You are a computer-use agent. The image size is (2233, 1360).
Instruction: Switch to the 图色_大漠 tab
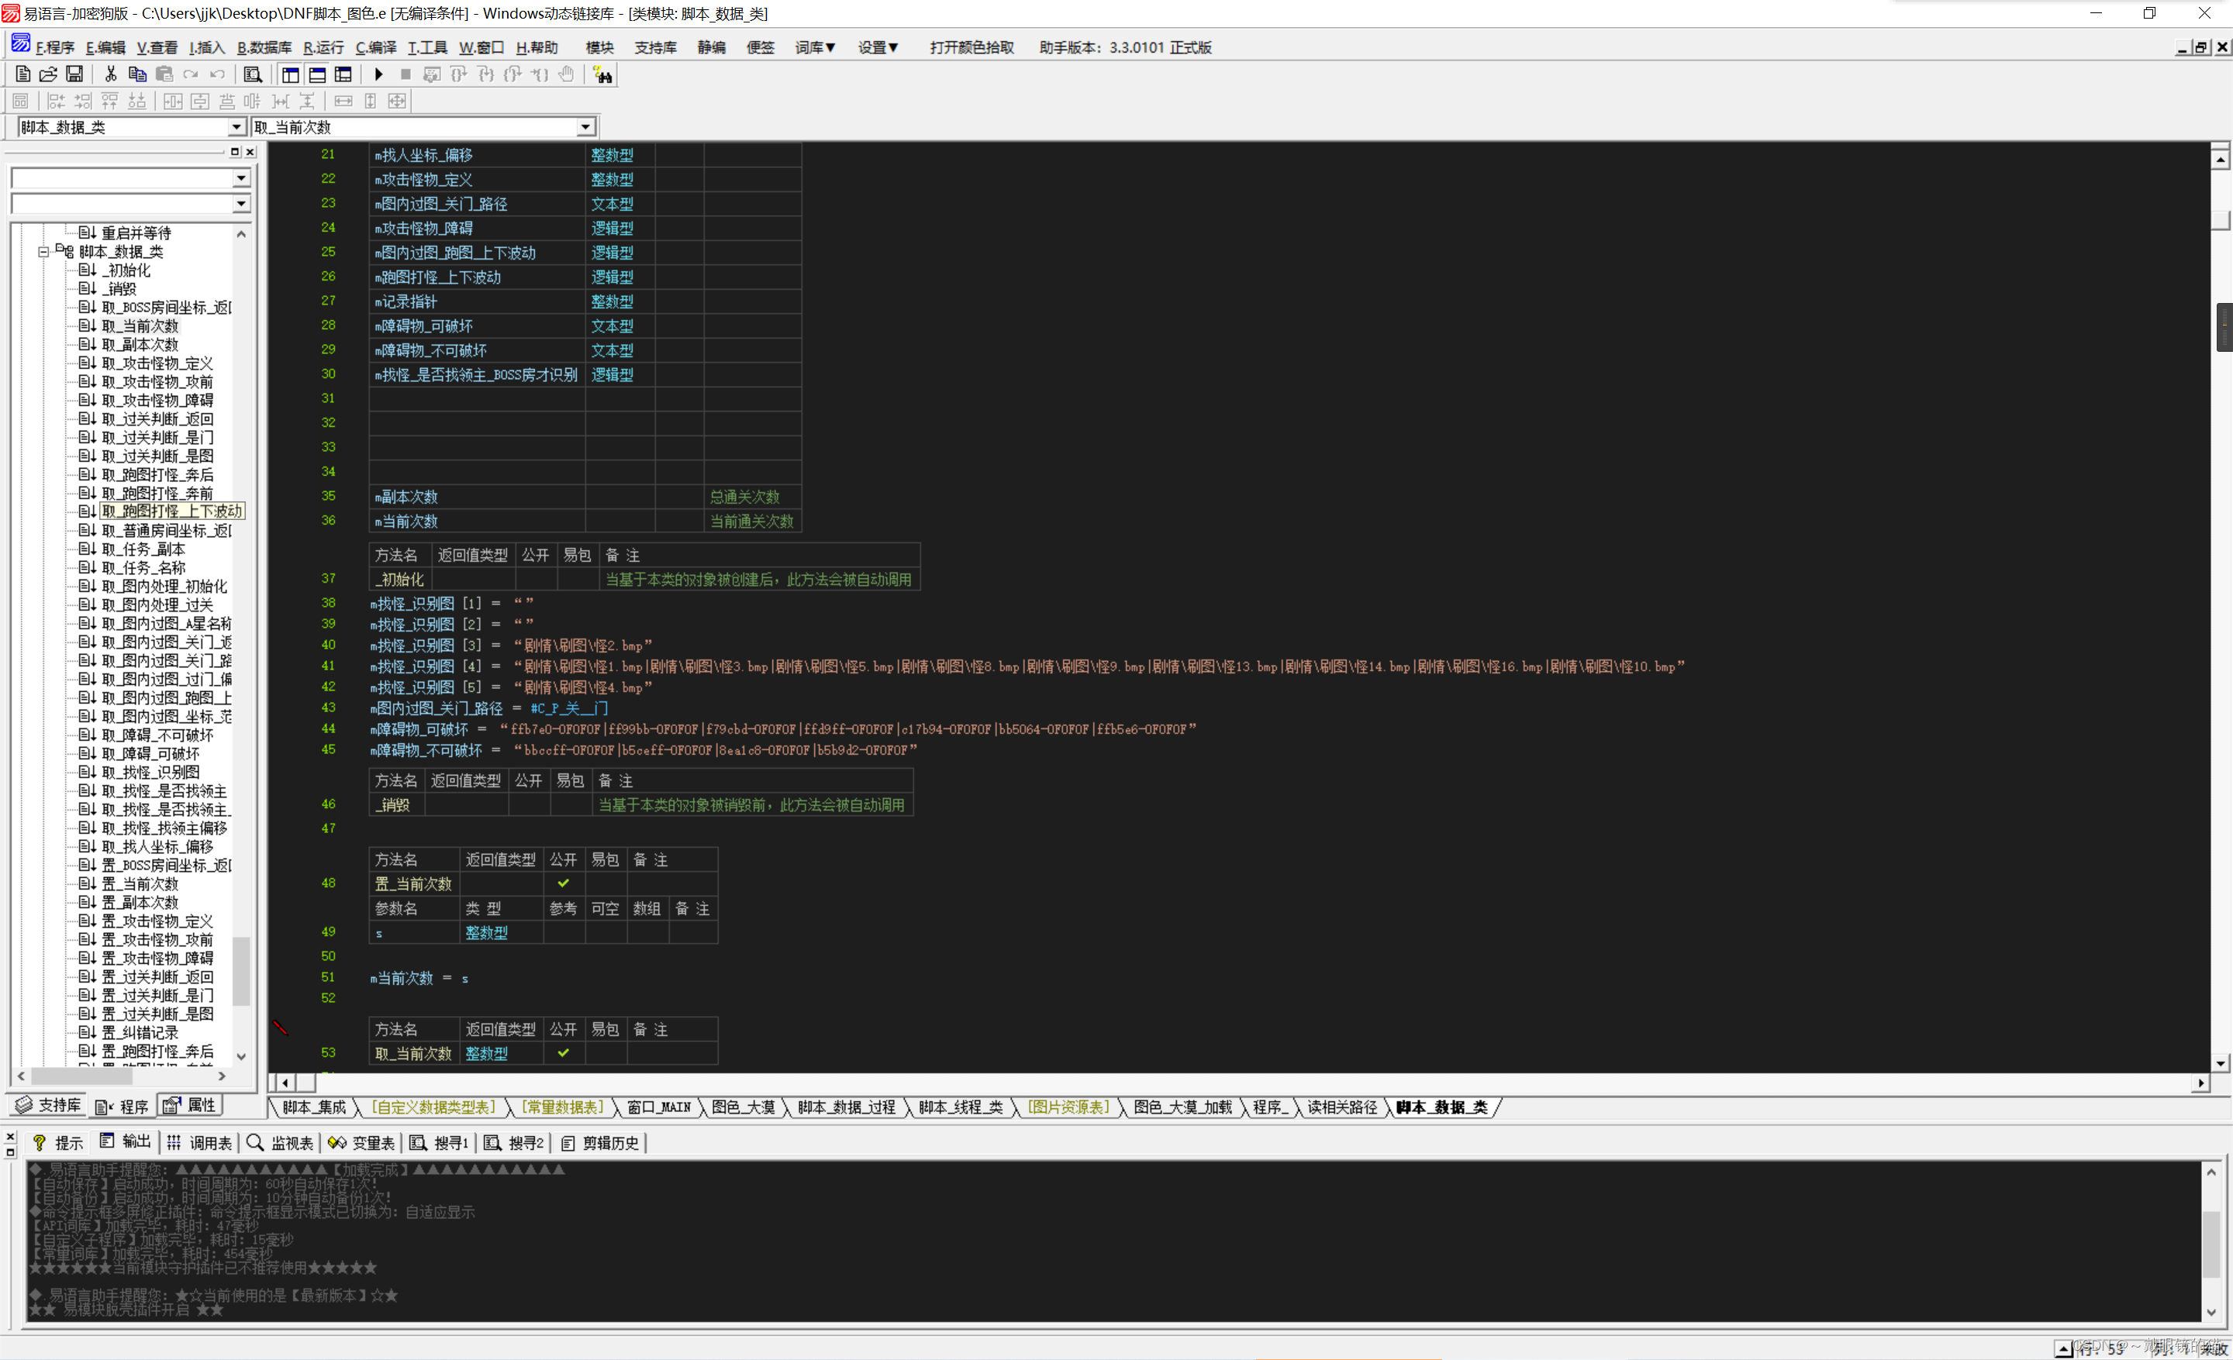click(x=742, y=1107)
